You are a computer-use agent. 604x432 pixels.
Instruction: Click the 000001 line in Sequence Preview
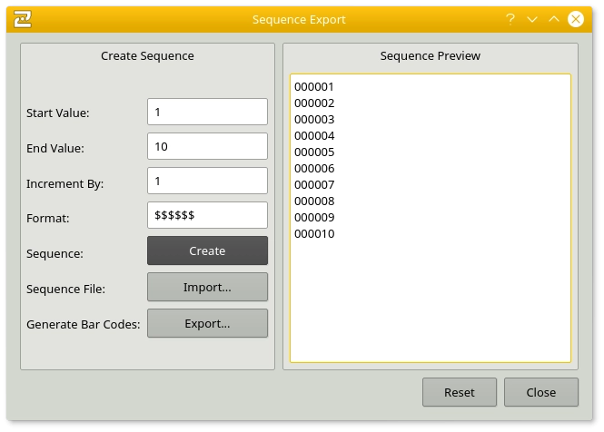pos(315,87)
